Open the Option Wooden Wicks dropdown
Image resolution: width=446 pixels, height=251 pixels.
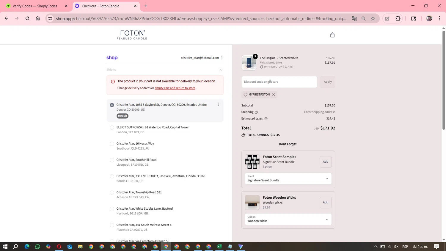click(x=288, y=219)
